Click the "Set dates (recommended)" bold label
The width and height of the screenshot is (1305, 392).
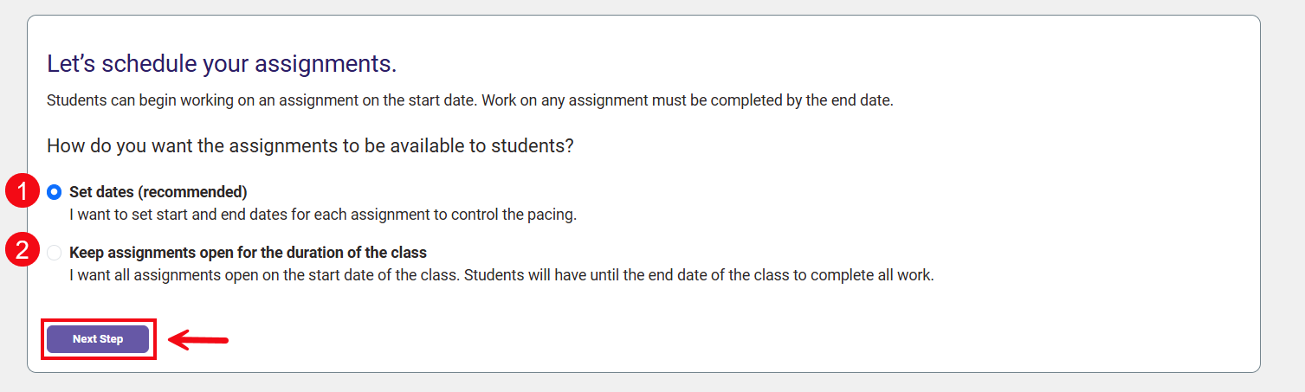click(158, 192)
